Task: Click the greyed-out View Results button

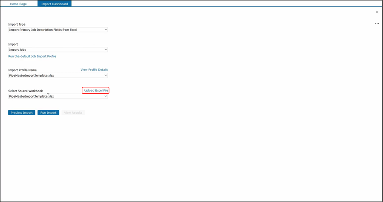Action: (73, 113)
